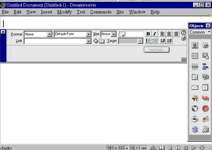
Task: Open the Help menu
Action: [155, 12]
